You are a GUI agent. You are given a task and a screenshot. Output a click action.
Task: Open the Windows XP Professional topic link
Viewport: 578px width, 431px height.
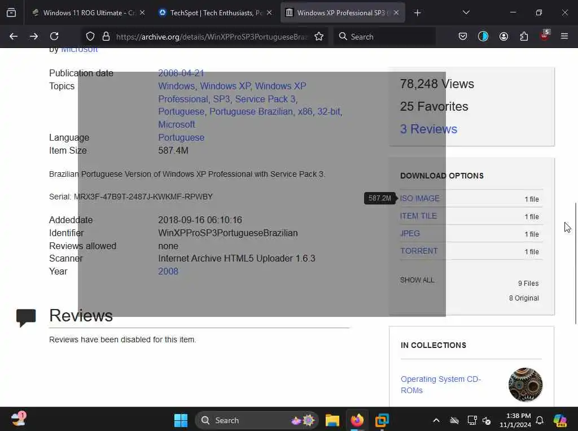click(232, 92)
